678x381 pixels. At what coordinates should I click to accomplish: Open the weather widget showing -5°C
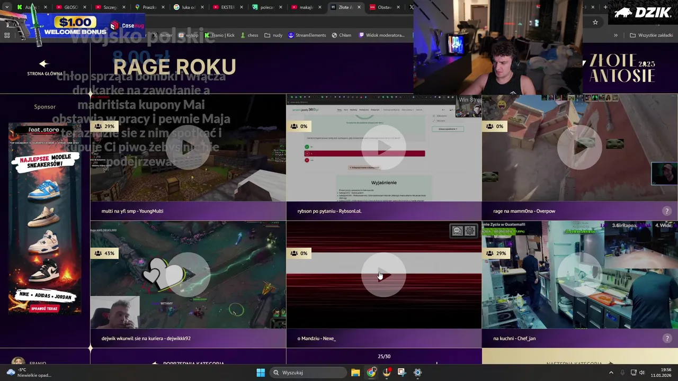pos(29,373)
